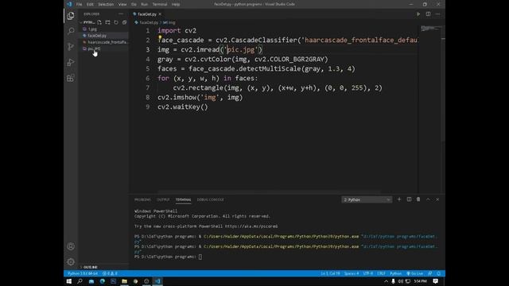Open editor more actions ellipsis
This screenshot has height=286, width=509.
click(x=437, y=14)
